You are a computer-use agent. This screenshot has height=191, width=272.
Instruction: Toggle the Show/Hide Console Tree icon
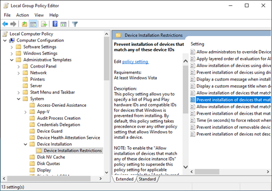33,24
